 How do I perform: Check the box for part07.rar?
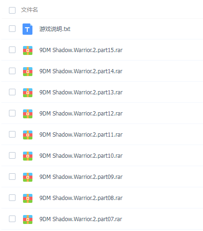click(12, 219)
